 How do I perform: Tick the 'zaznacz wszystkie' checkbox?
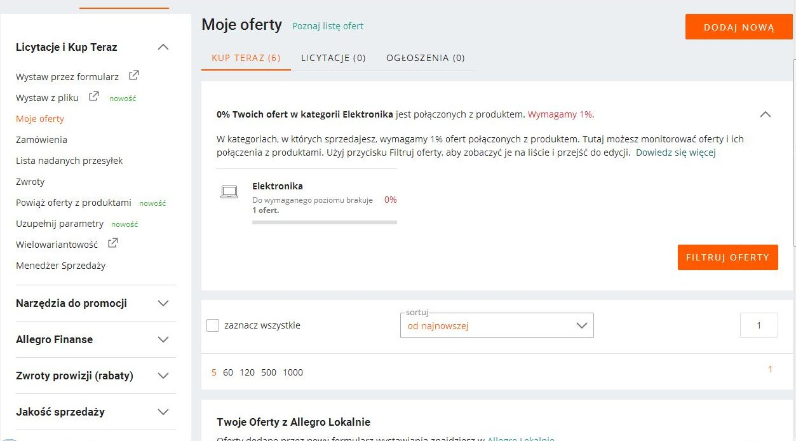tap(213, 325)
